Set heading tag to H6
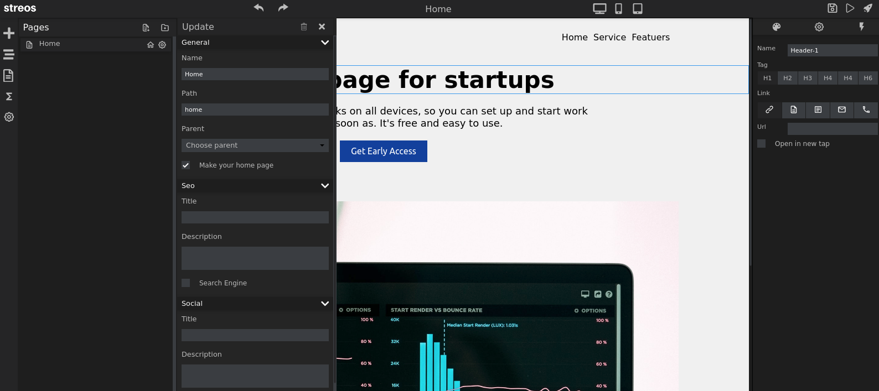This screenshot has width=879, height=391. coord(868,78)
